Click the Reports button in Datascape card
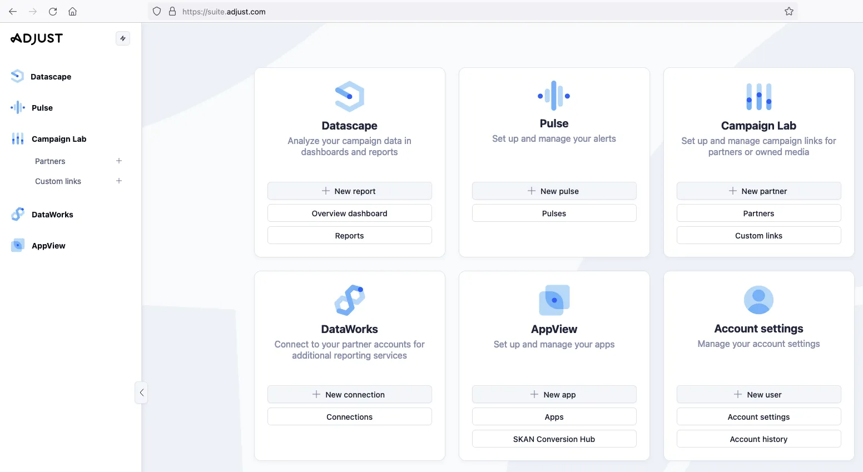 349,235
